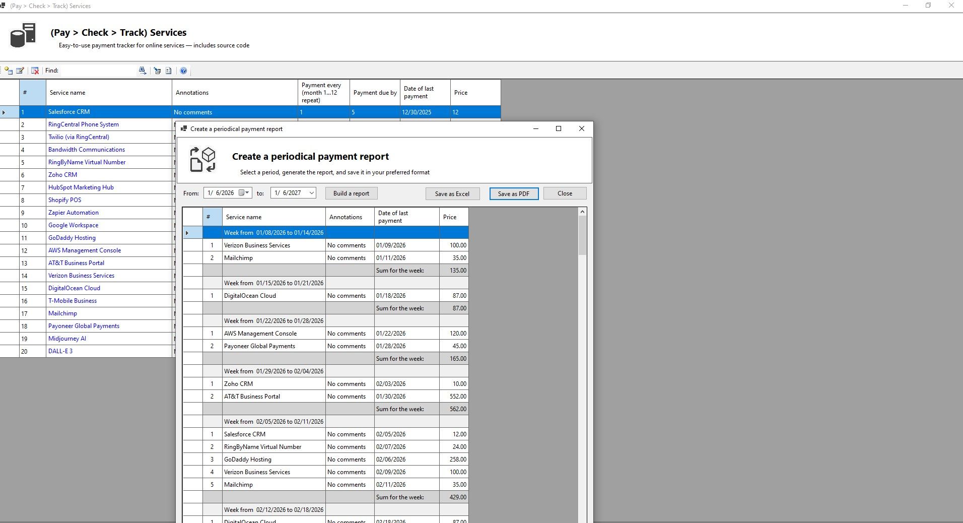
Task: Maximize the periodical payment report dialog
Action: click(558, 128)
